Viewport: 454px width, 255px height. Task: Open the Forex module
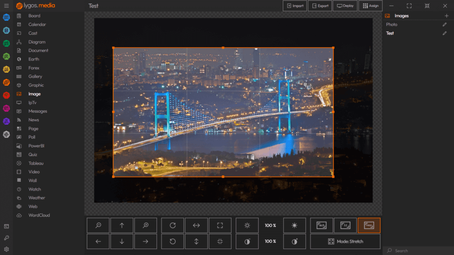34,68
